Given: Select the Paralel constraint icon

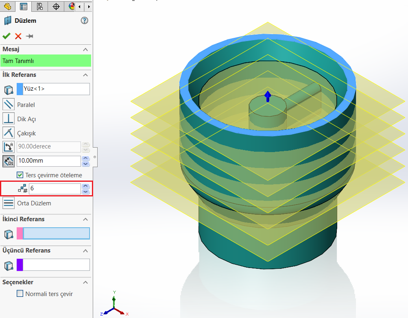Looking at the screenshot, I should 9,105.
